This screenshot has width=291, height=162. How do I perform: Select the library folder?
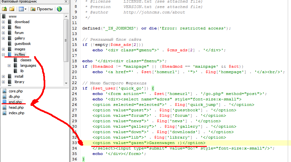[x=19, y=82]
